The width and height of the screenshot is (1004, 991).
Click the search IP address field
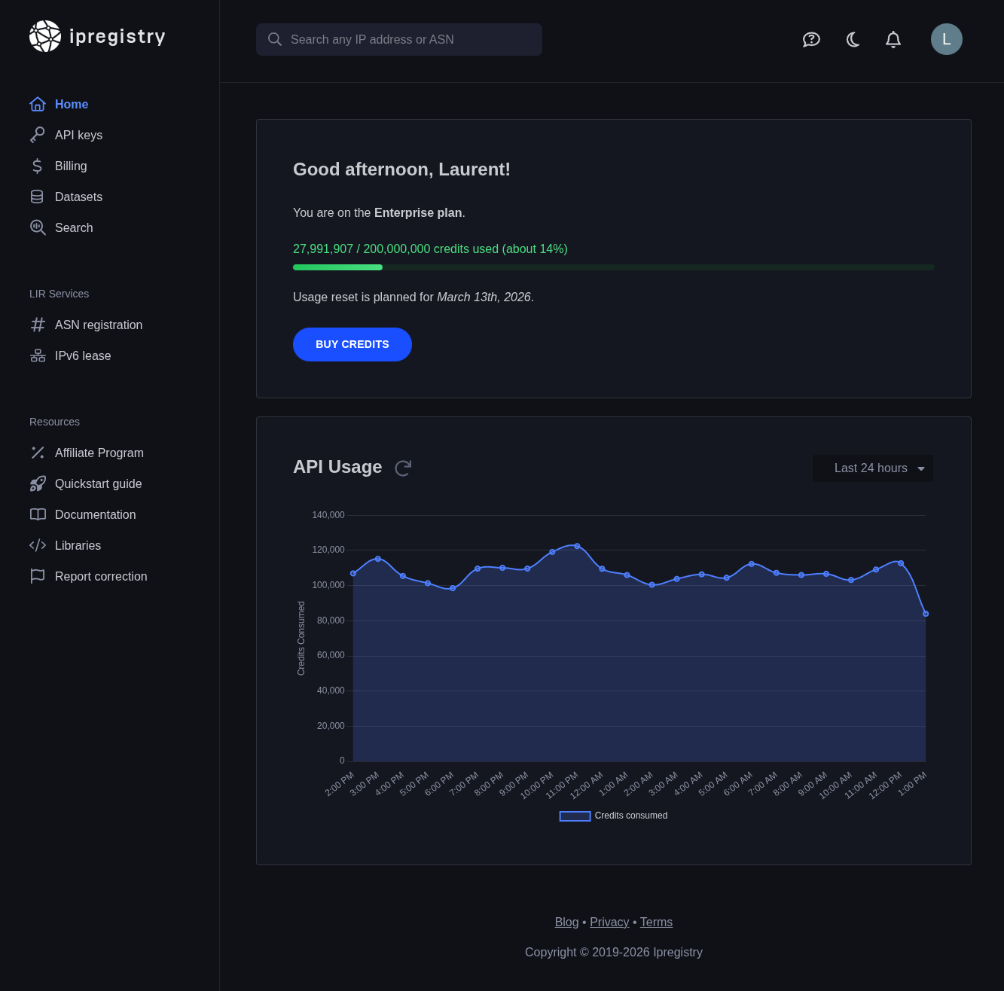398,39
